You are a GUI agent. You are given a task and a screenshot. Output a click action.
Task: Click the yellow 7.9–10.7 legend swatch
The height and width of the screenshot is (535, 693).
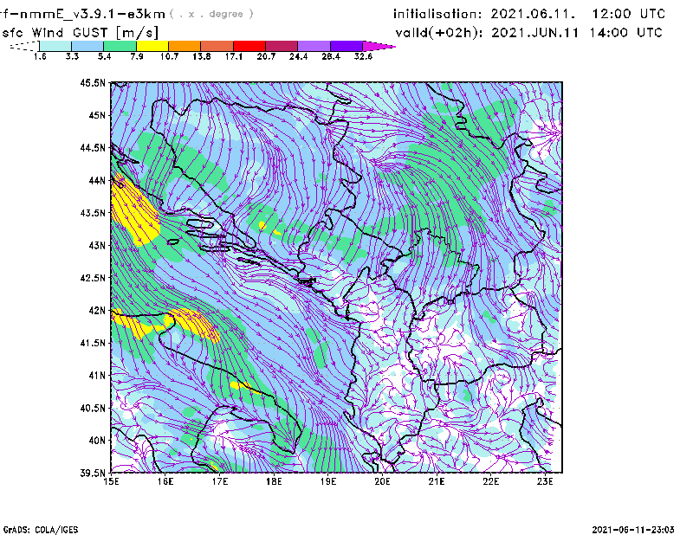[x=152, y=46]
